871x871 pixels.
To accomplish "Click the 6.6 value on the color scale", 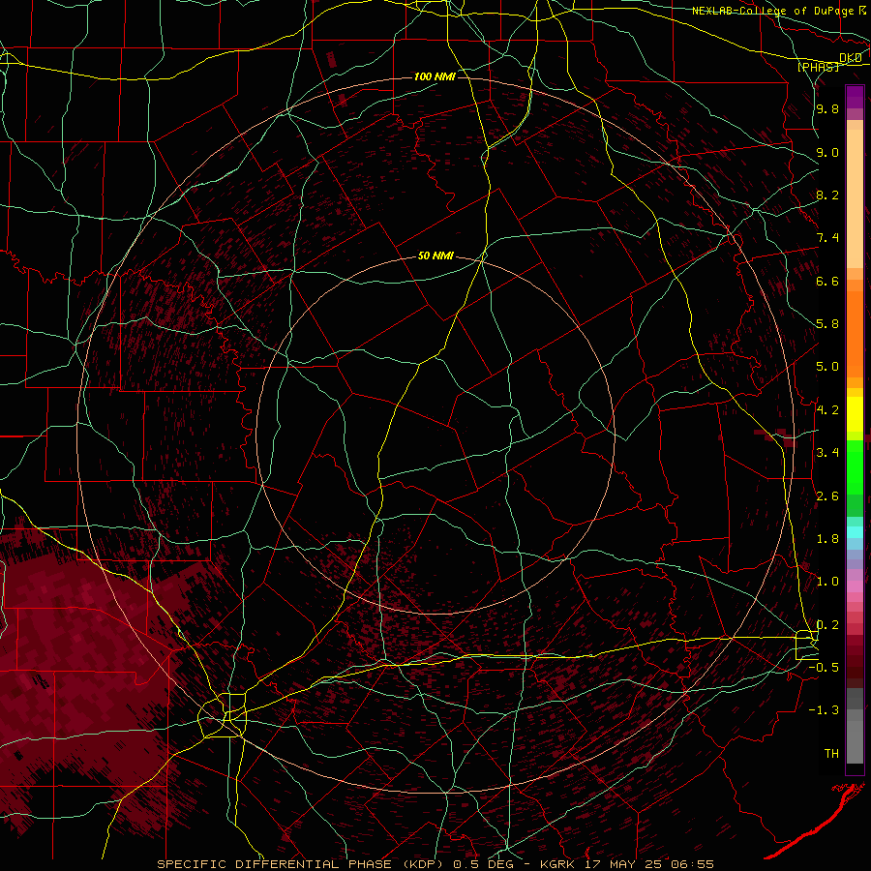I will [x=827, y=281].
